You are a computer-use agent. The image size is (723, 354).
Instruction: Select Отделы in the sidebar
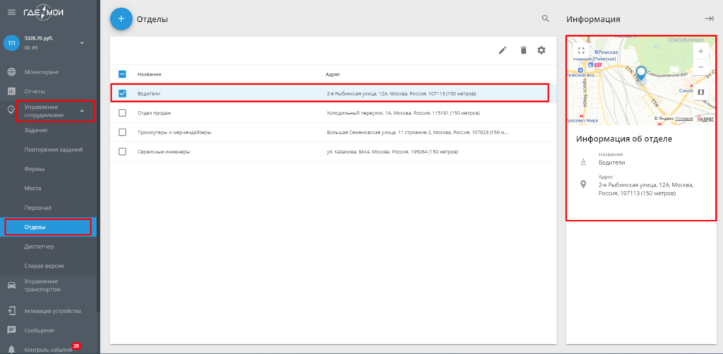[x=48, y=227]
